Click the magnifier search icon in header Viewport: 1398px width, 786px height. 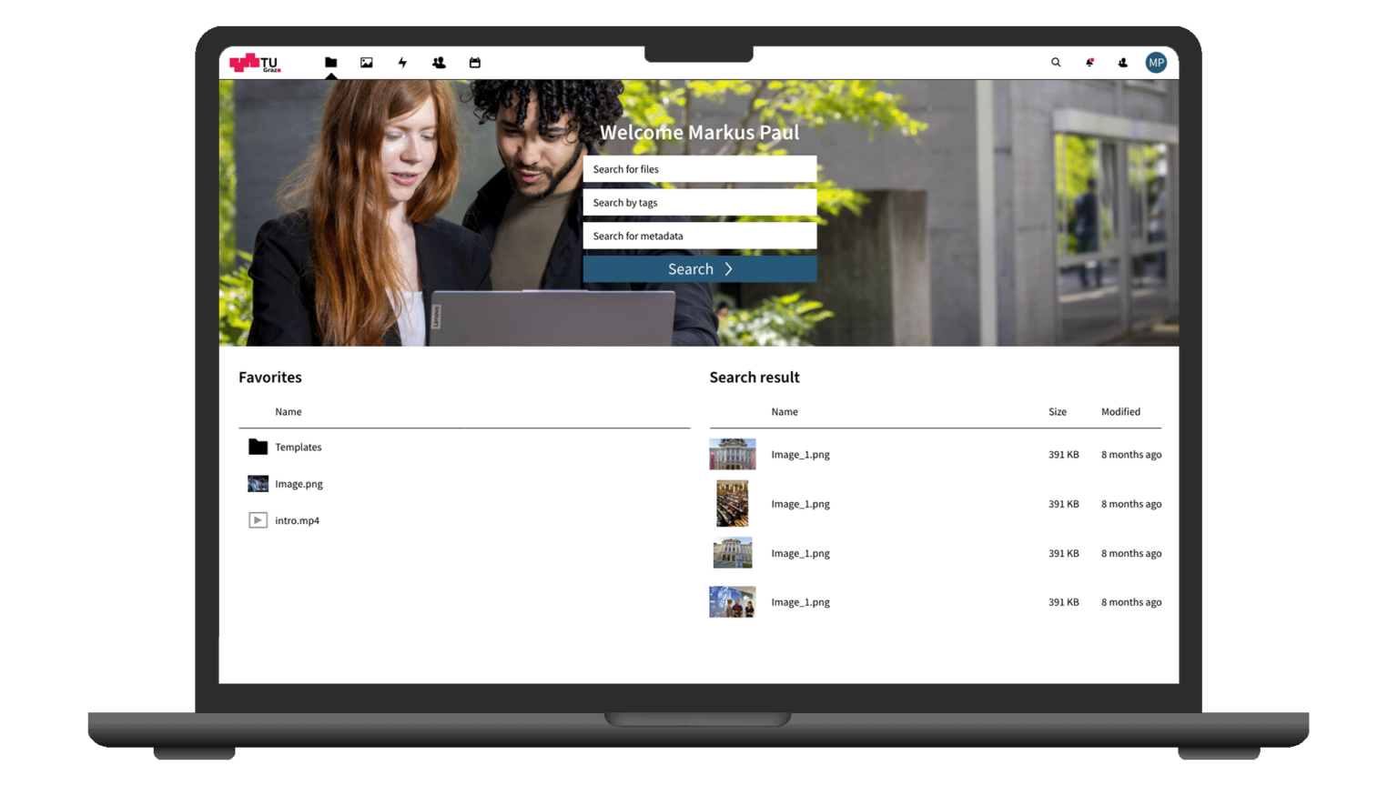point(1056,63)
